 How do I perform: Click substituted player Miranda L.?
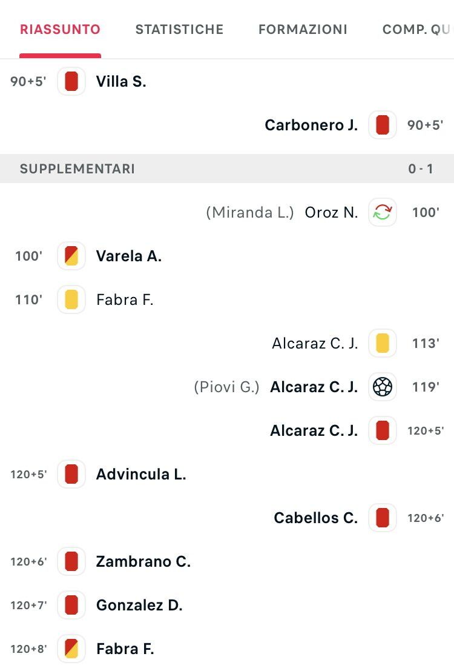[x=250, y=212]
